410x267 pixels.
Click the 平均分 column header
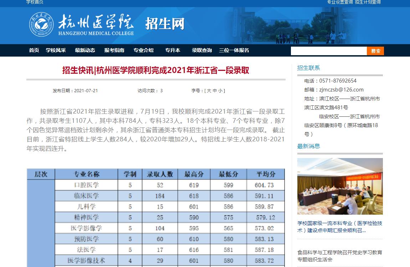pyautogui.click(x=266, y=174)
